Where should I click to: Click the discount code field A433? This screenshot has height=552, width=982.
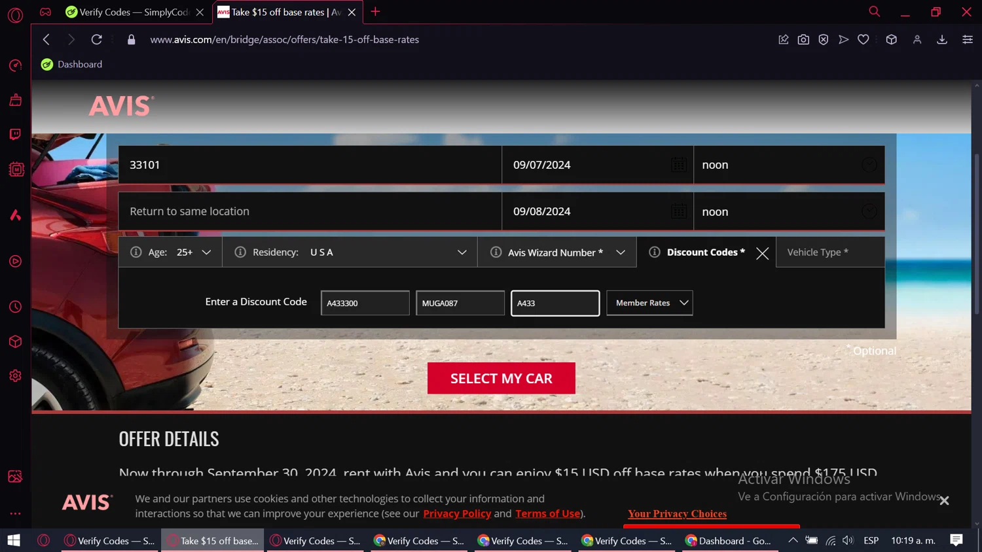[x=555, y=303]
